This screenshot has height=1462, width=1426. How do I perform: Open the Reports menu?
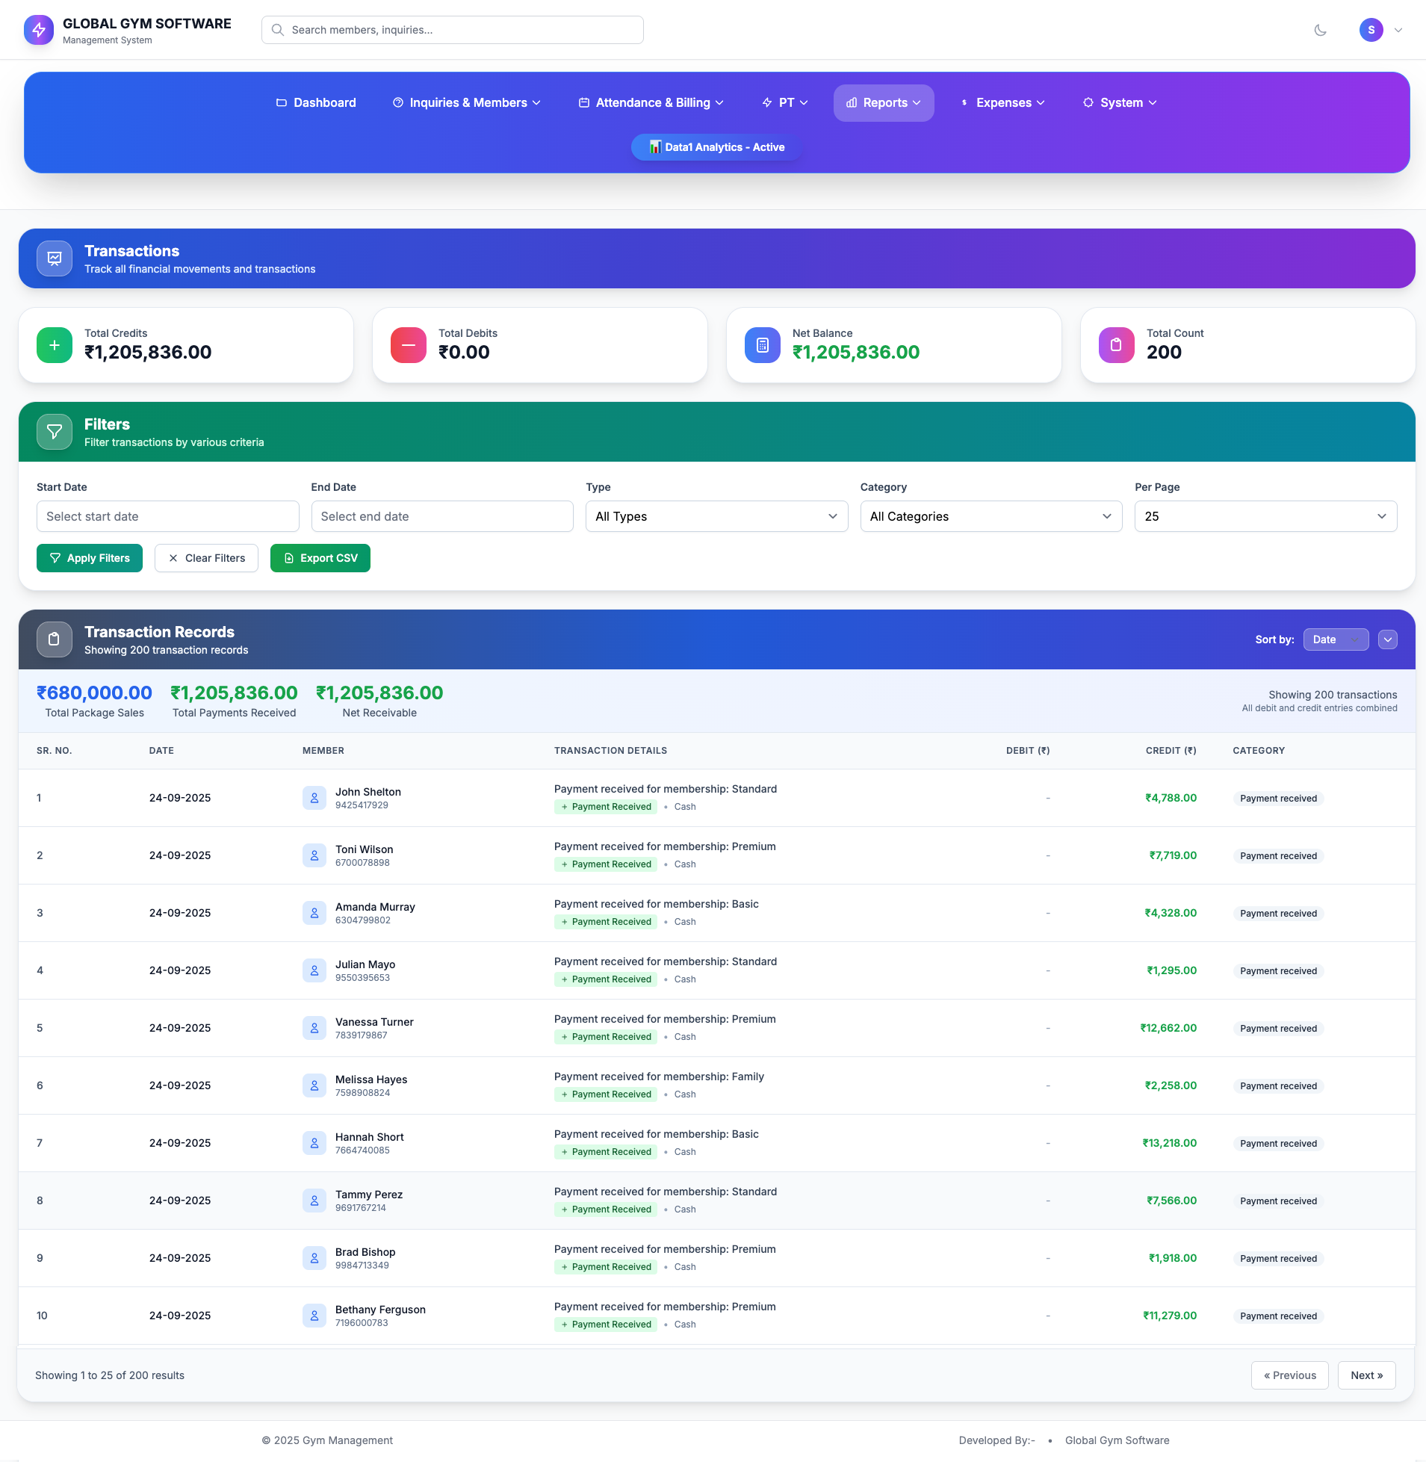883,102
